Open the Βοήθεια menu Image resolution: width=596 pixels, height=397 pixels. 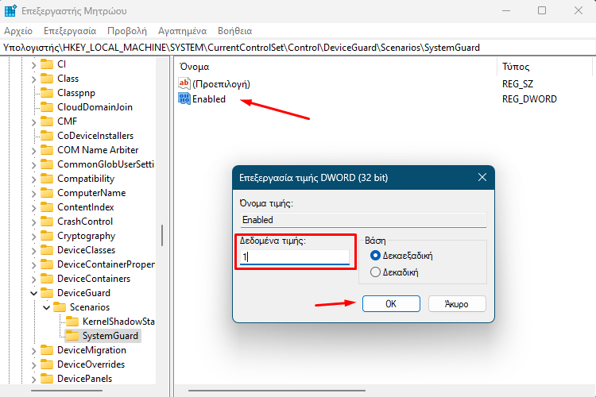pyautogui.click(x=235, y=31)
